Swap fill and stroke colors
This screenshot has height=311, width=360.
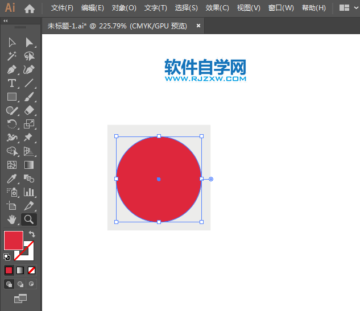click(x=32, y=234)
